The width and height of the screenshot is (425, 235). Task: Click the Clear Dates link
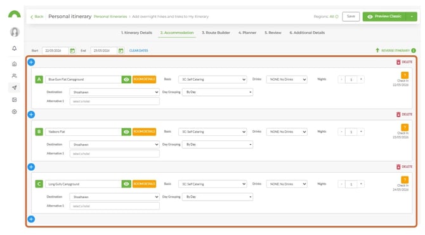(138, 50)
